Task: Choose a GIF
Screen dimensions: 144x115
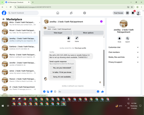Action: tap(55, 91)
